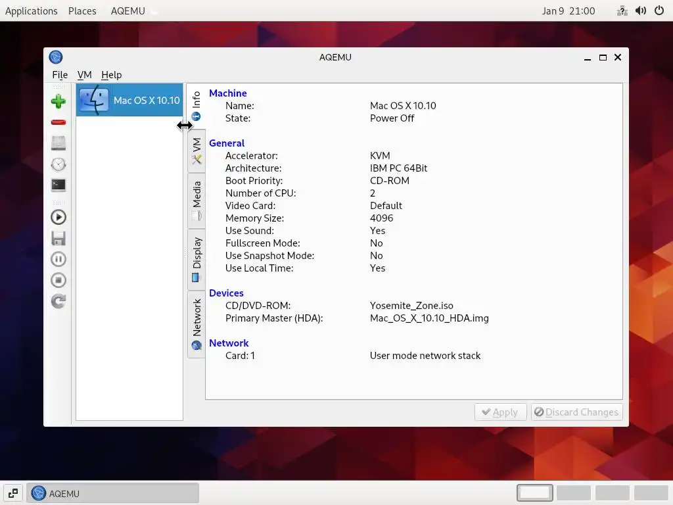Click the power icon in top bar

[x=659, y=11]
